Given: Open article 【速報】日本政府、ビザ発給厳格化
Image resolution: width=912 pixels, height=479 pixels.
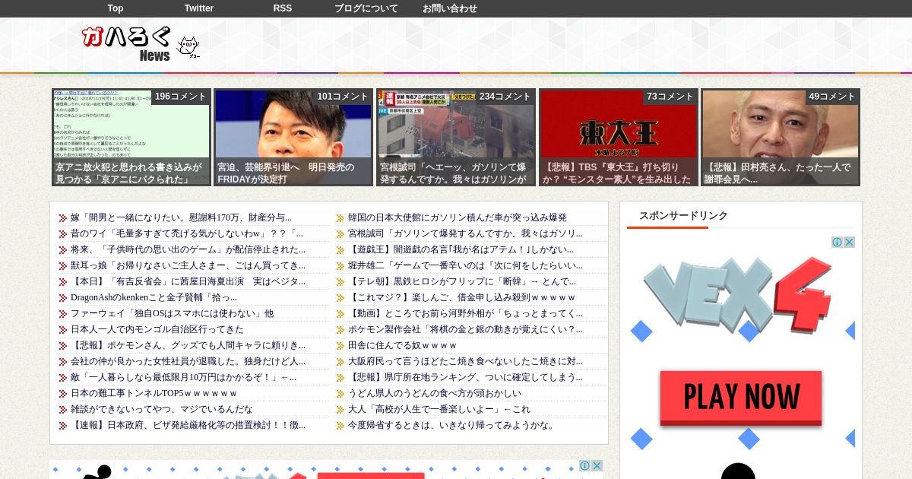Looking at the screenshot, I should click(188, 425).
